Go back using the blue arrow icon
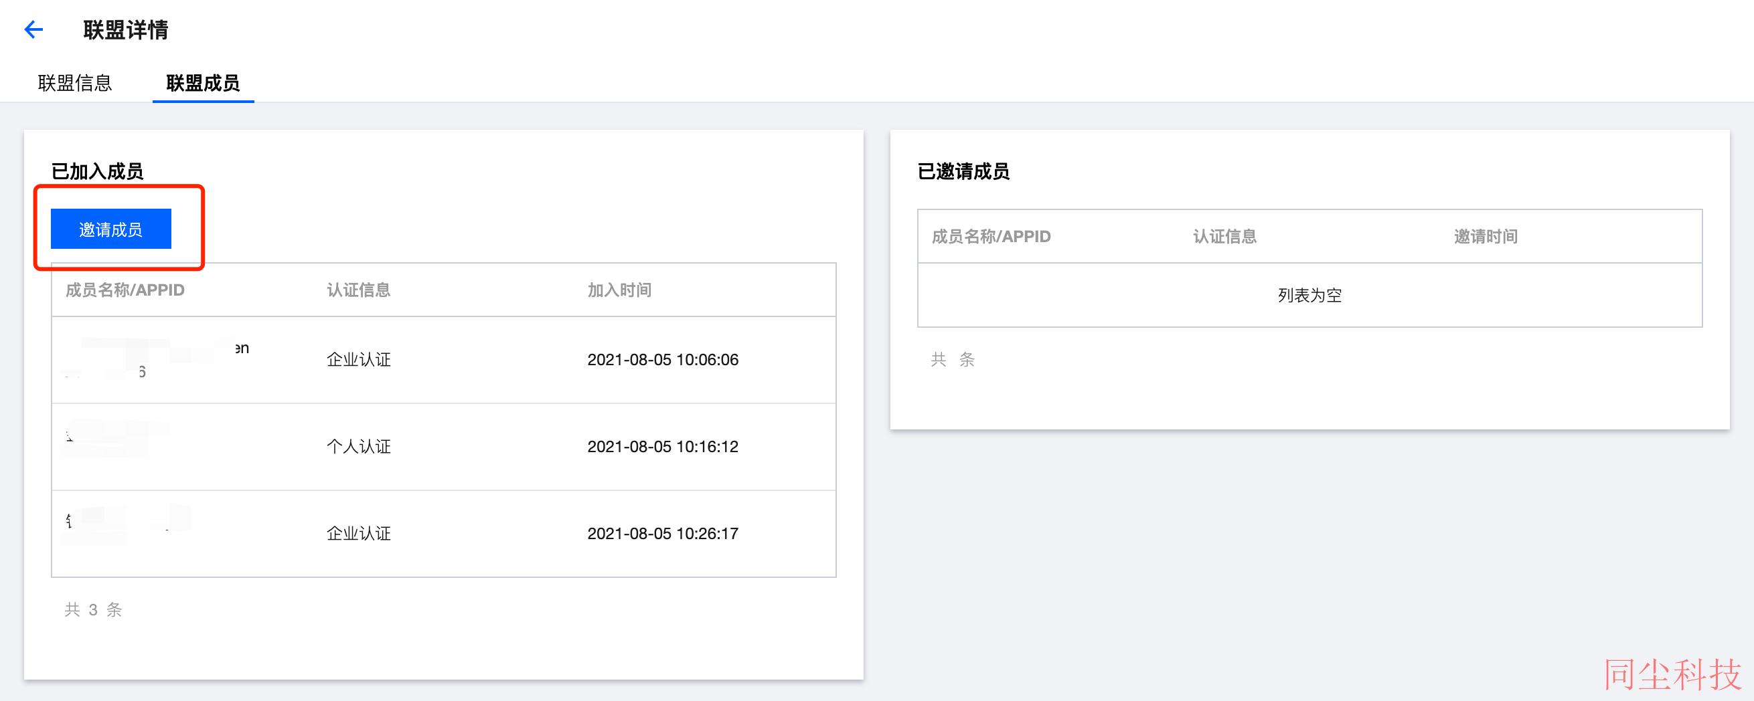Screen dimensions: 1754x701 tap(33, 29)
